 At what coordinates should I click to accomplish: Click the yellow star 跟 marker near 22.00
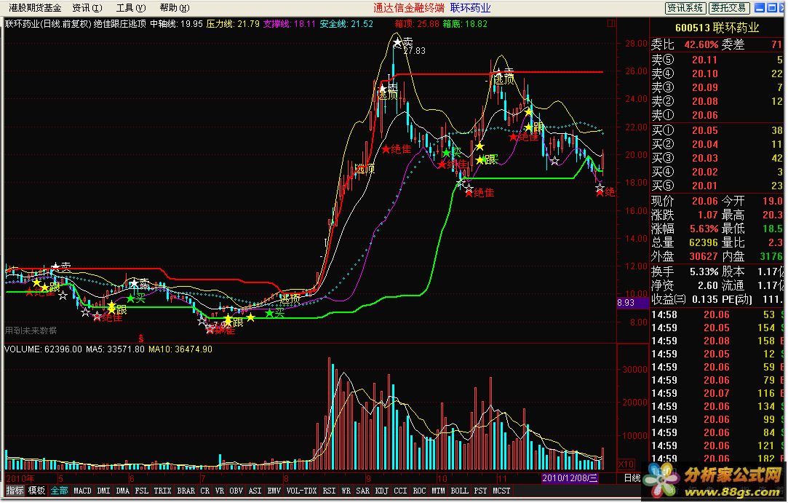pos(534,127)
